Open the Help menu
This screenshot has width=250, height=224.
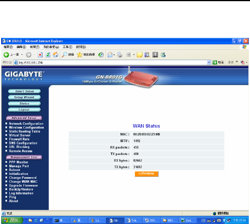81,47
